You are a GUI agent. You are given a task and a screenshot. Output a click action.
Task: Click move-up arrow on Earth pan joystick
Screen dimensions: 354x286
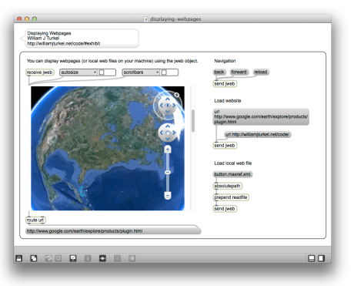point(168,126)
